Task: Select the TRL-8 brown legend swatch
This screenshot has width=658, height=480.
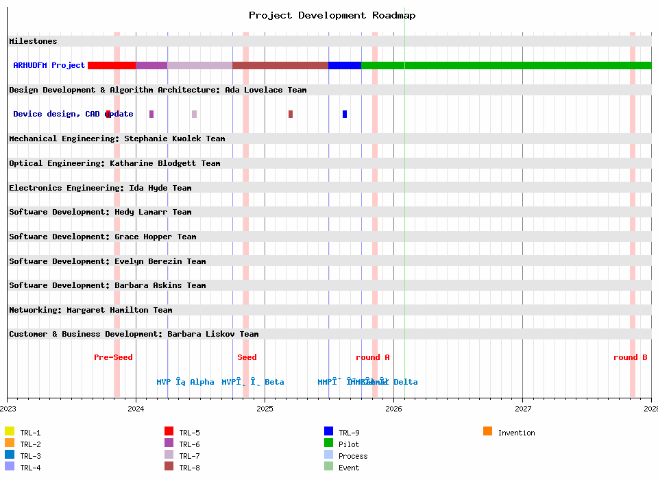Action: point(169,466)
